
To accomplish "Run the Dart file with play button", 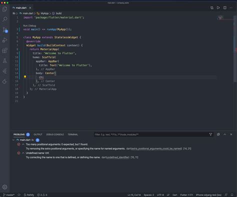I will tap(218, 8).
